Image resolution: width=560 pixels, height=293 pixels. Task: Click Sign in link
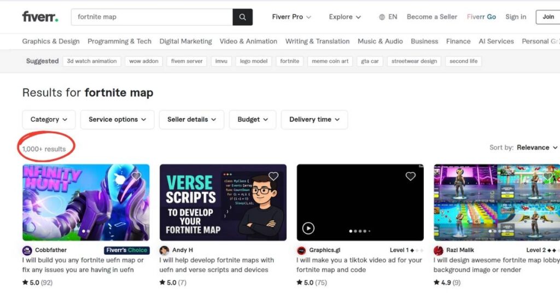516,17
